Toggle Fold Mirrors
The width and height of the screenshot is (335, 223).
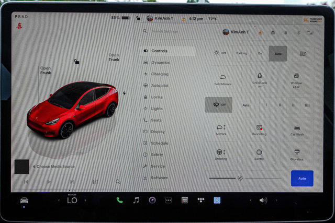pos(223,80)
